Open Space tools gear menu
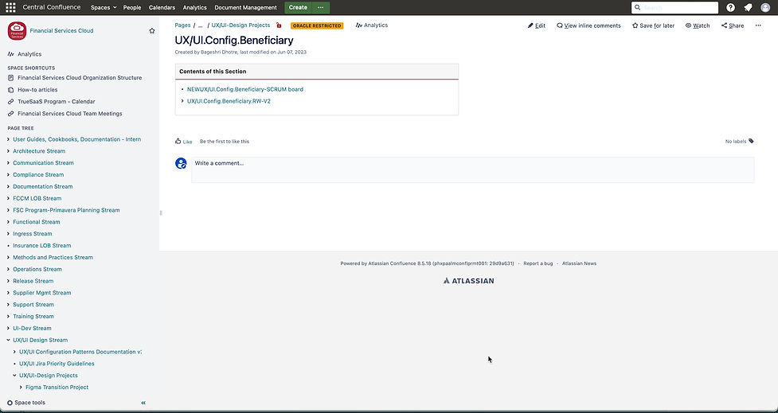 (x=26, y=403)
